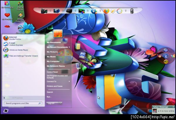Click the magnifier in the search box
Screen dimensions: 176x120
(40, 103)
